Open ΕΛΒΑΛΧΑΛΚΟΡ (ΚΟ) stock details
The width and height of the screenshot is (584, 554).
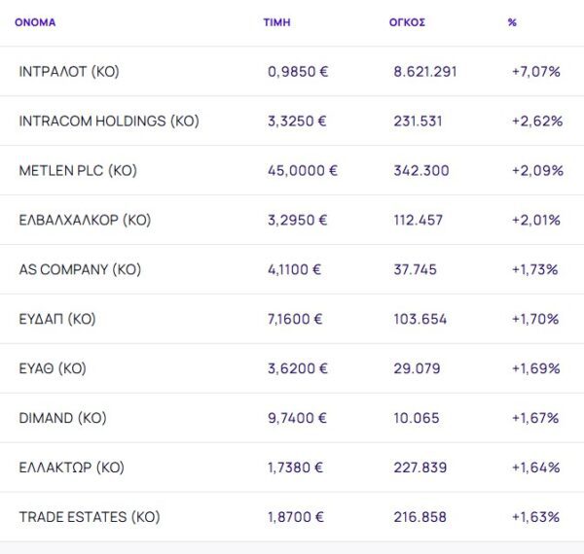[85, 221]
